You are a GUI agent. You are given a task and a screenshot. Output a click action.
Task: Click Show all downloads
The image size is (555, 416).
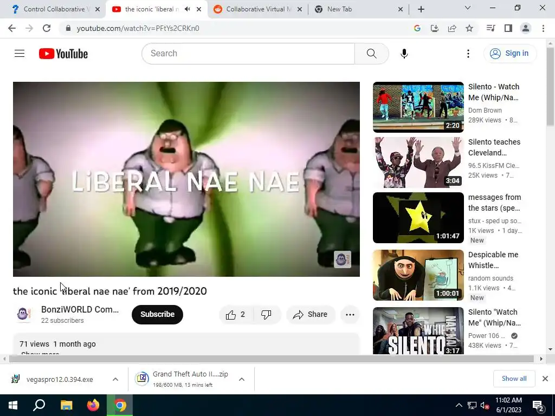pyautogui.click(x=514, y=379)
